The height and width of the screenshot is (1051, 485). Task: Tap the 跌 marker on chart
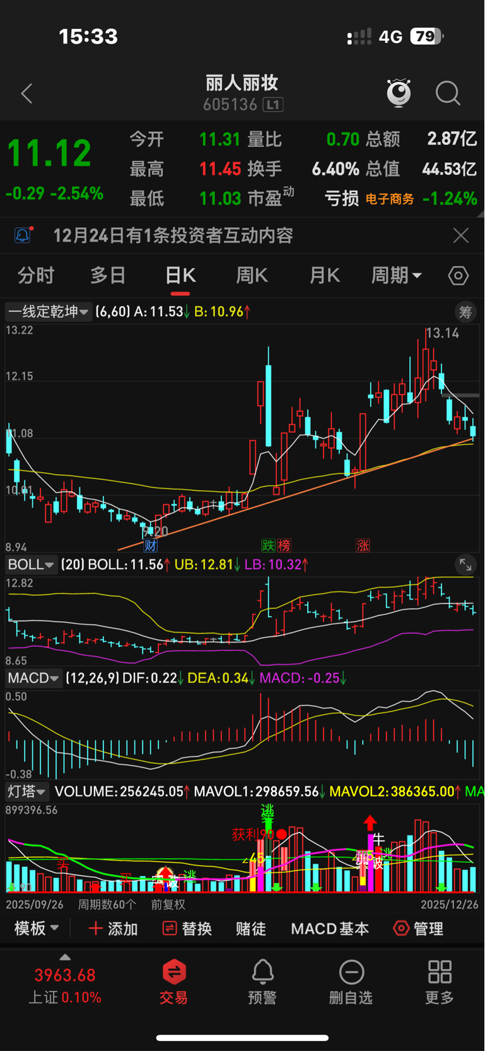click(269, 545)
